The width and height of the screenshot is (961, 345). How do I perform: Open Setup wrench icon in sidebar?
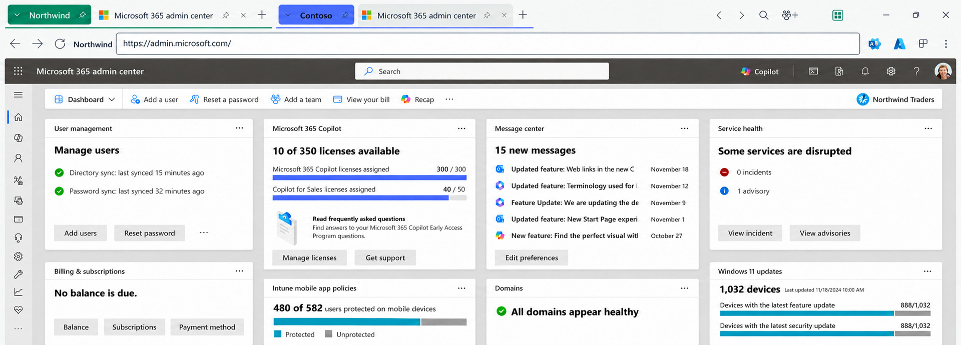[x=19, y=274]
